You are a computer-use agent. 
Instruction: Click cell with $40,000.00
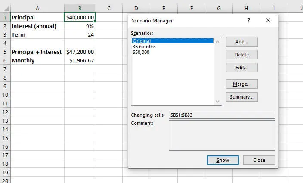coord(80,17)
